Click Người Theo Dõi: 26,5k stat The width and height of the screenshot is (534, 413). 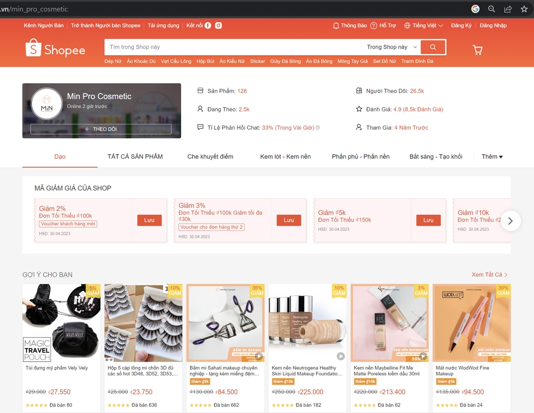pyautogui.click(x=395, y=91)
